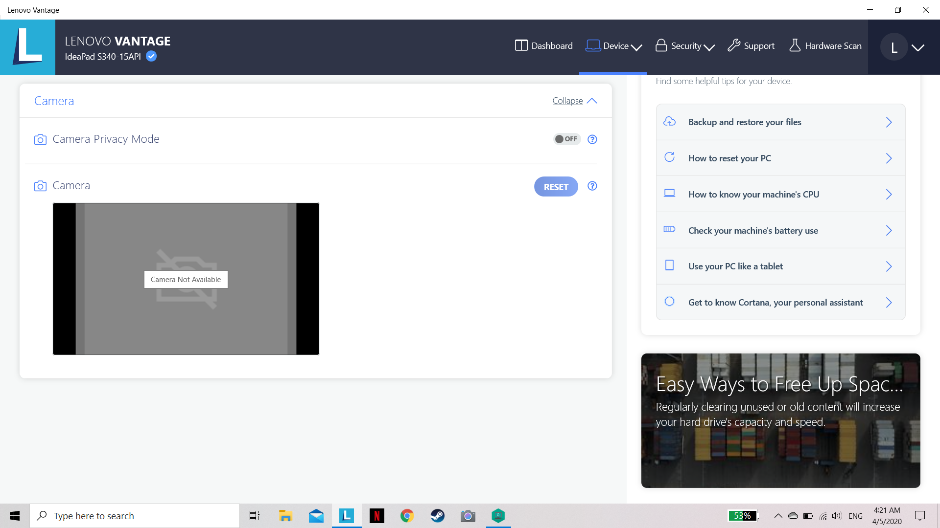The height and width of the screenshot is (528, 940).
Task: Open the Device menu
Action: [613, 46]
